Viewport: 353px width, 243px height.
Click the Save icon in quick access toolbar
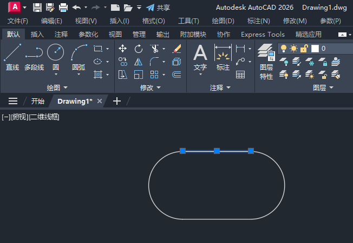point(37,8)
